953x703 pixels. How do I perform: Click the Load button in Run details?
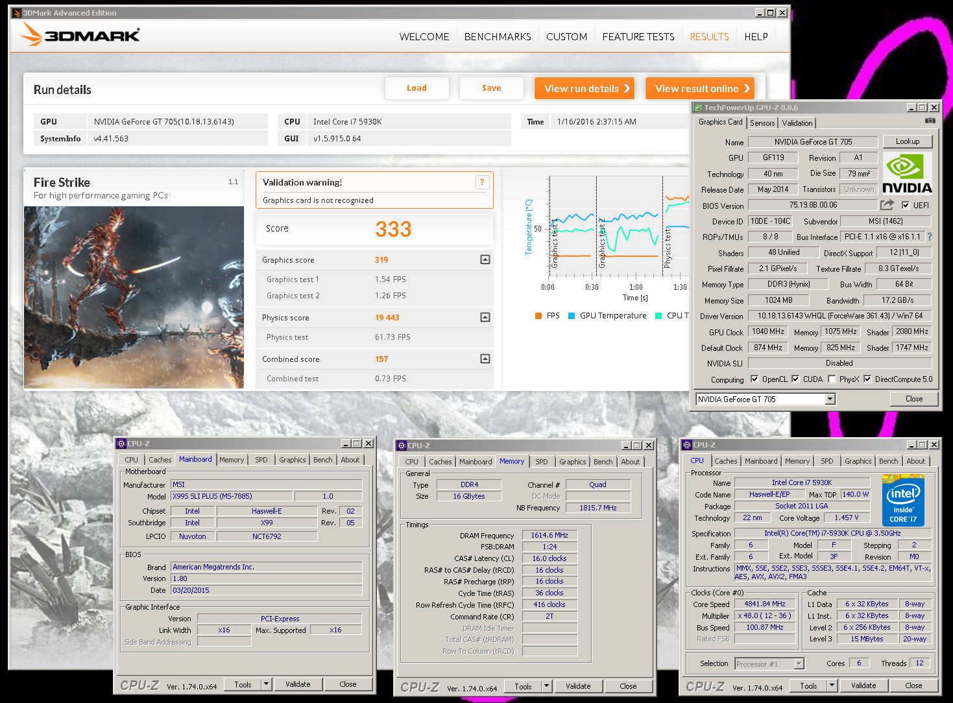pos(416,88)
